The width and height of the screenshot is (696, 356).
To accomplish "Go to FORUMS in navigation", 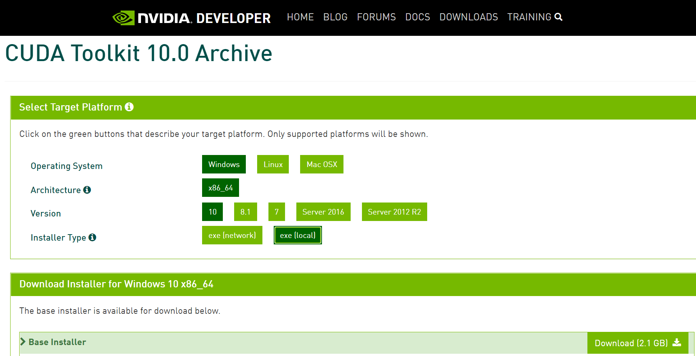I will [376, 17].
